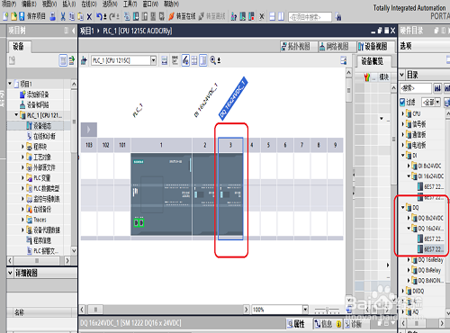
Task: Click the rack expand arrow left of slot 103
Action: 88,130
